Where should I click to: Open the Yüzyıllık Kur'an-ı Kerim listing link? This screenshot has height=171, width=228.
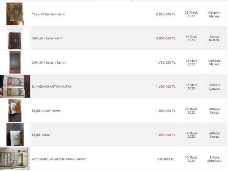(49, 14)
